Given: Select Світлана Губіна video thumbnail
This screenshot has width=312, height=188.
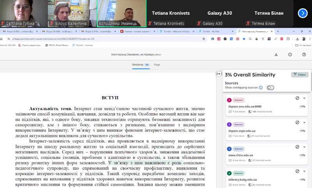Looking at the screenshot, I should point(24,13).
